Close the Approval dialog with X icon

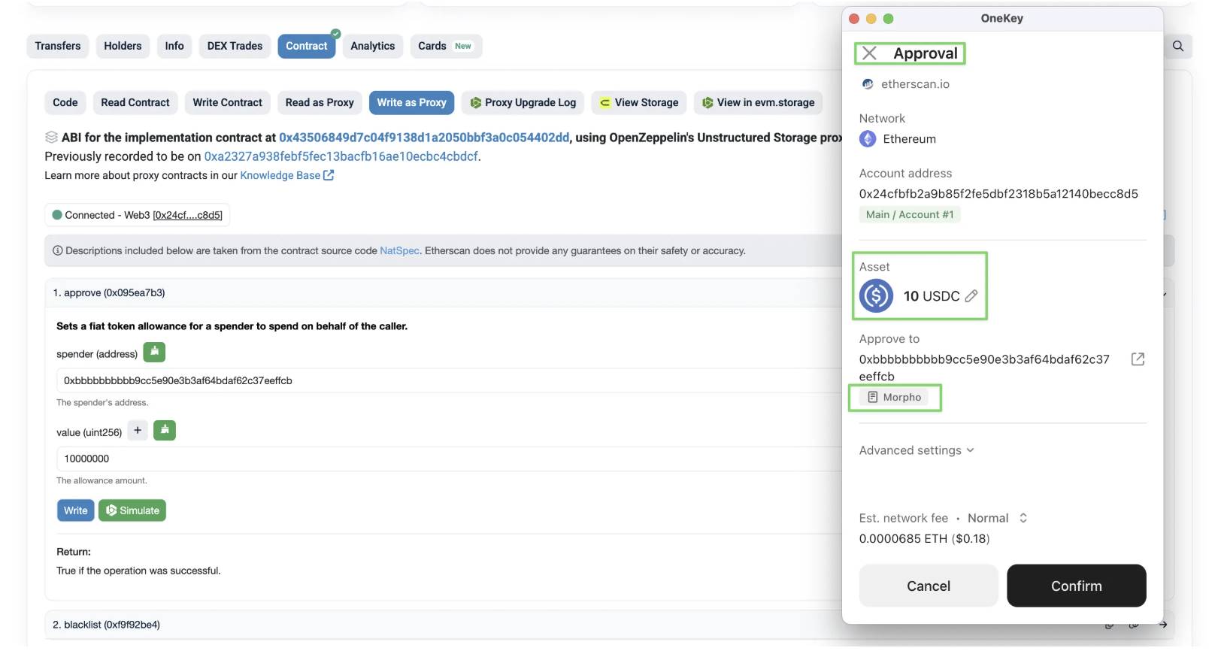pos(869,53)
